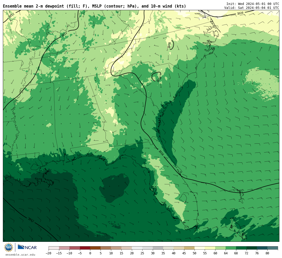This screenshot has width=282, height=258.
Task: Click the 60 colorbar tick label
Action: [215, 253]
